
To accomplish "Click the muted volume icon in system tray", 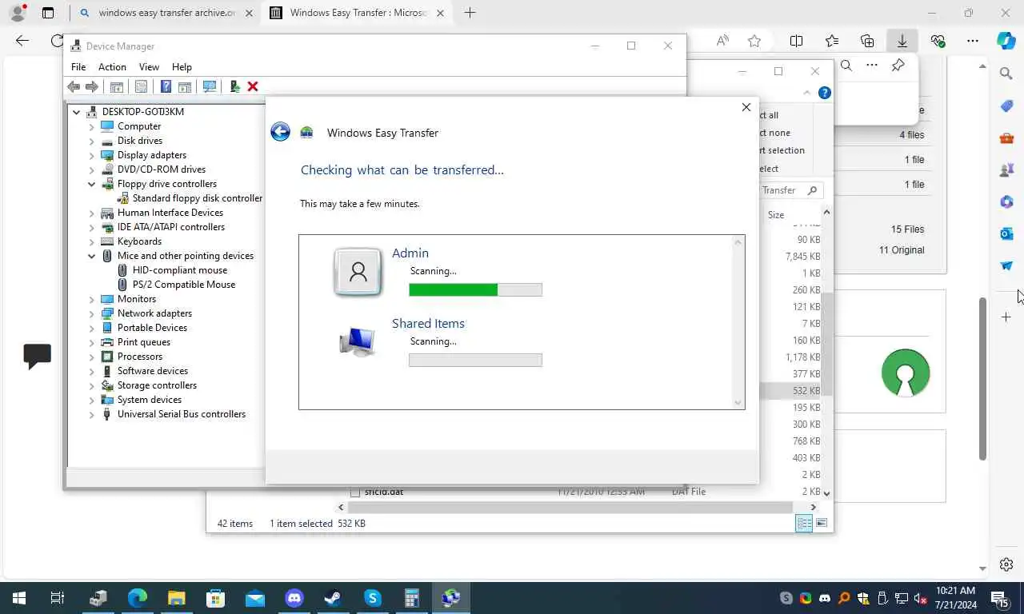I will 920,598.
